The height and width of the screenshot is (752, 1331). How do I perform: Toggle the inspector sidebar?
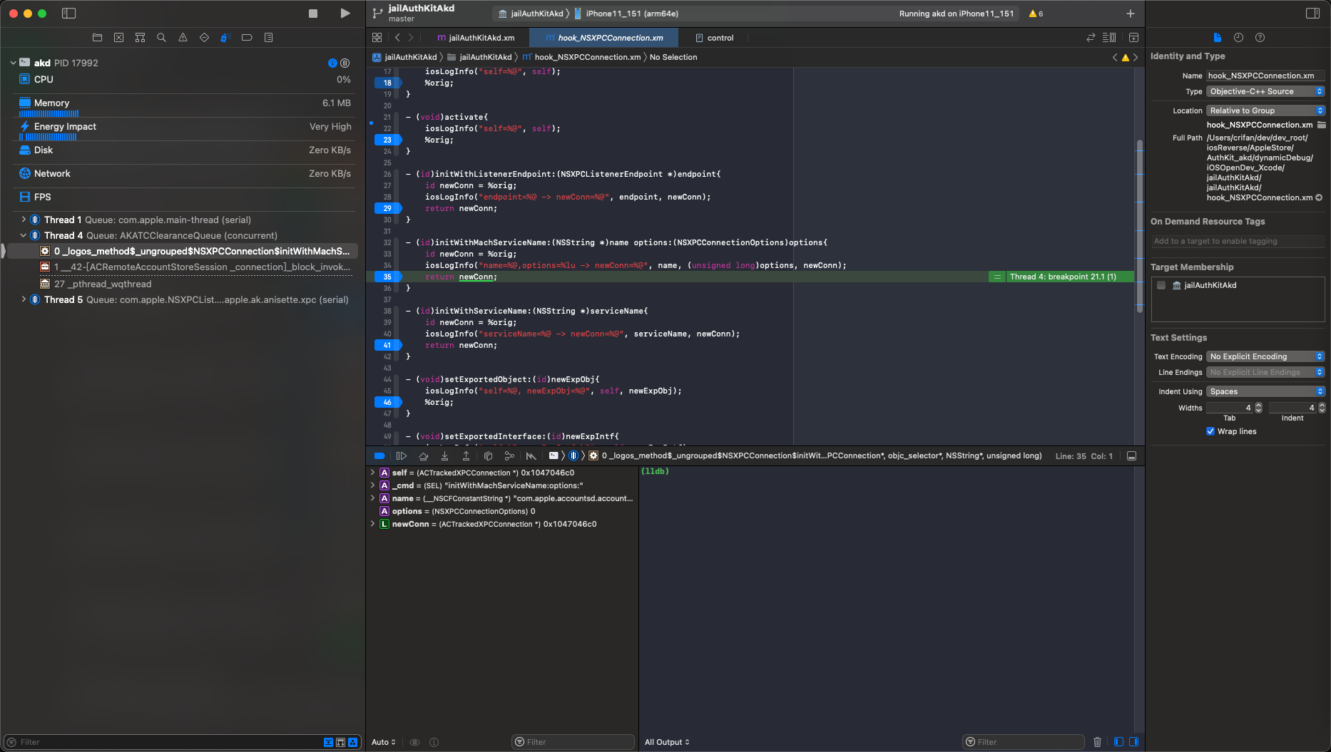(1312, 14)
